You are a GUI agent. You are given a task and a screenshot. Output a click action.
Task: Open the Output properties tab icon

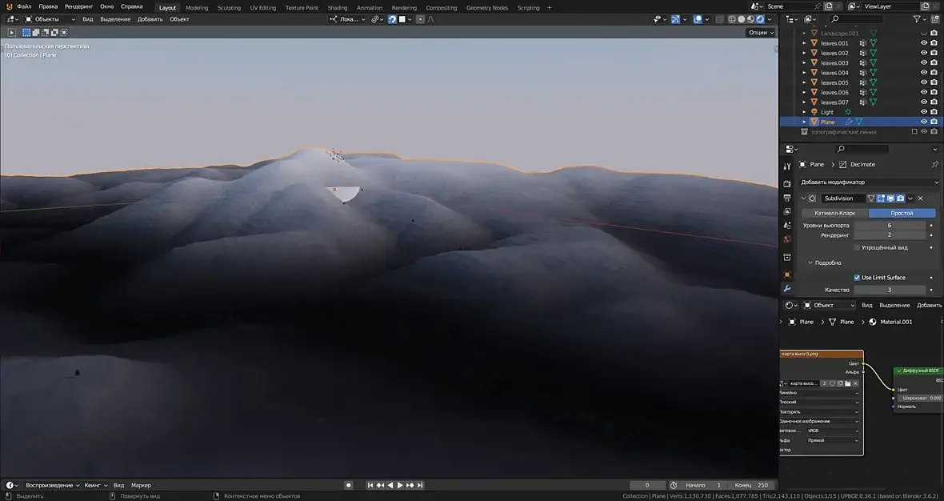point(787,198)
